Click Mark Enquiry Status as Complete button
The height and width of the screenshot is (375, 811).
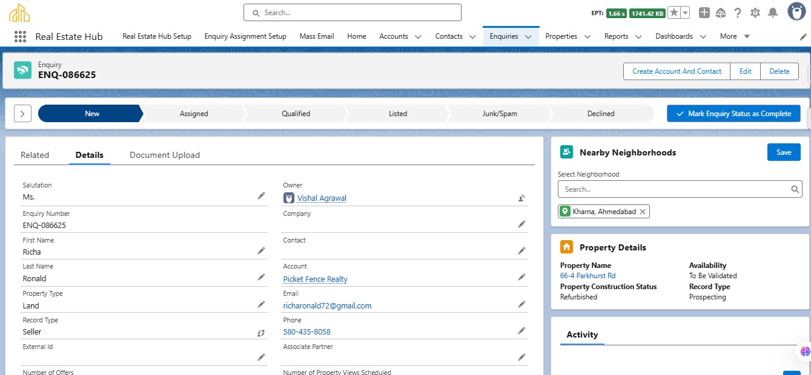(x=733, y=114)
